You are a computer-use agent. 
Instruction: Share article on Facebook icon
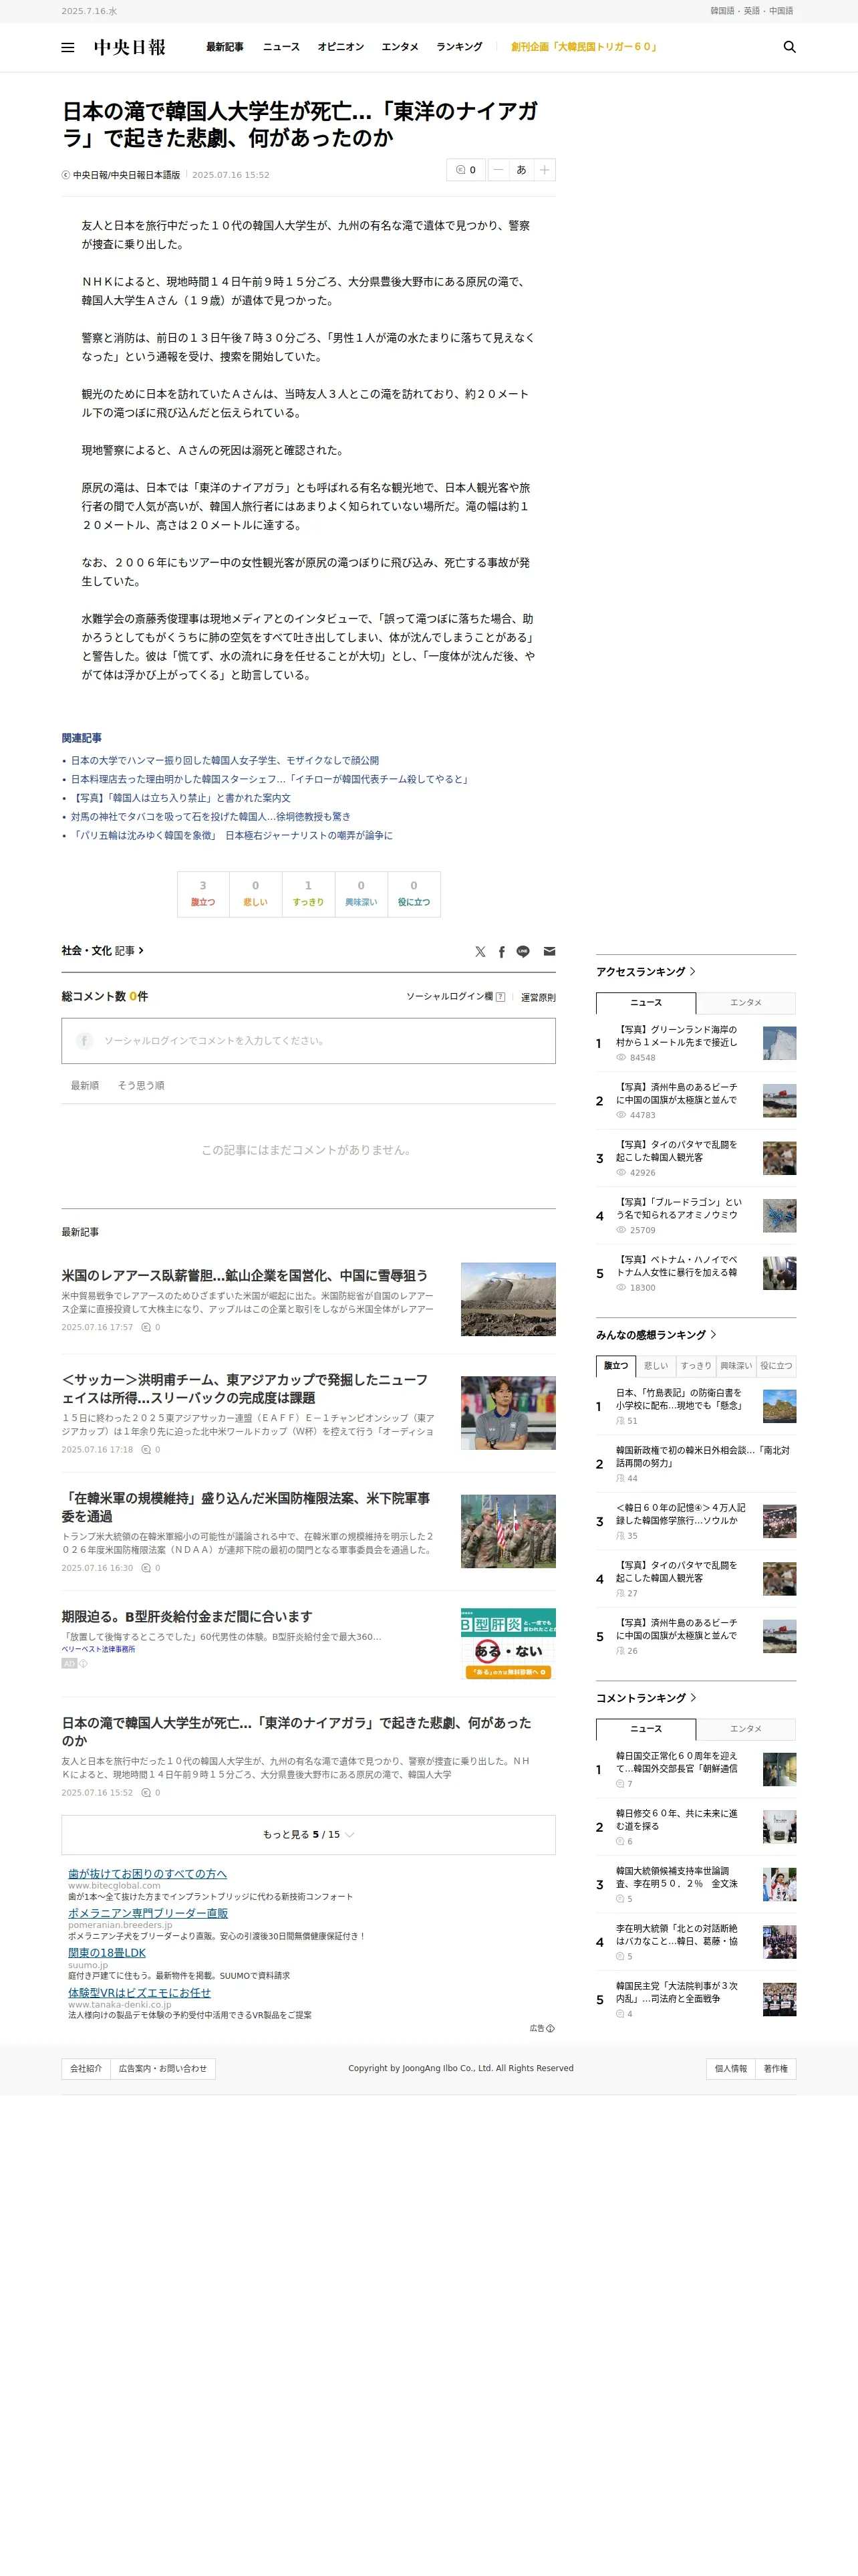(x=501, y=952)
